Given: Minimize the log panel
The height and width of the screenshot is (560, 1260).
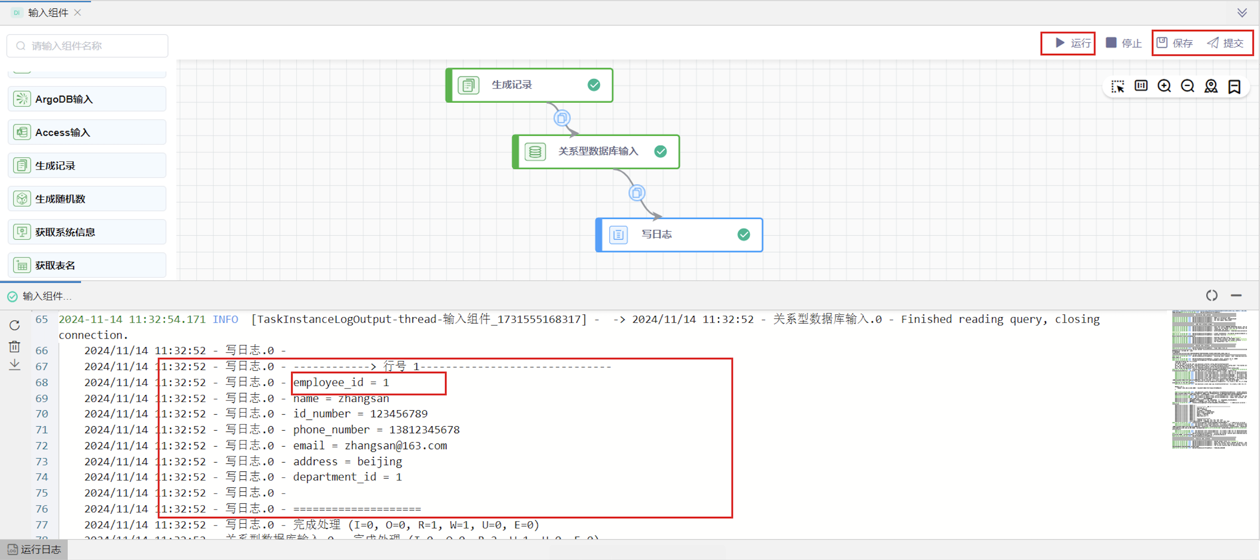Looking at the screenshot, I should pos(1236,296).
